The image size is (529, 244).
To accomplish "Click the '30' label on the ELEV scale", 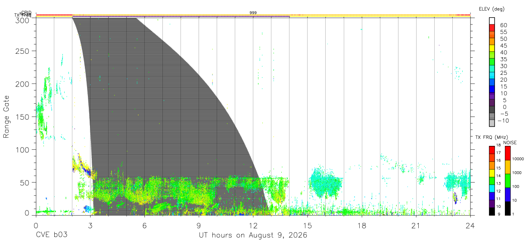I will (503, 66).
